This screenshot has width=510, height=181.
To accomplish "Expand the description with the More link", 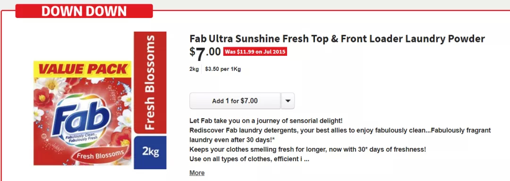I will click(197, 173).
